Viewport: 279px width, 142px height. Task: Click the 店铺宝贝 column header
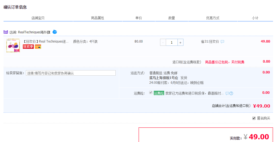[38, 18]
